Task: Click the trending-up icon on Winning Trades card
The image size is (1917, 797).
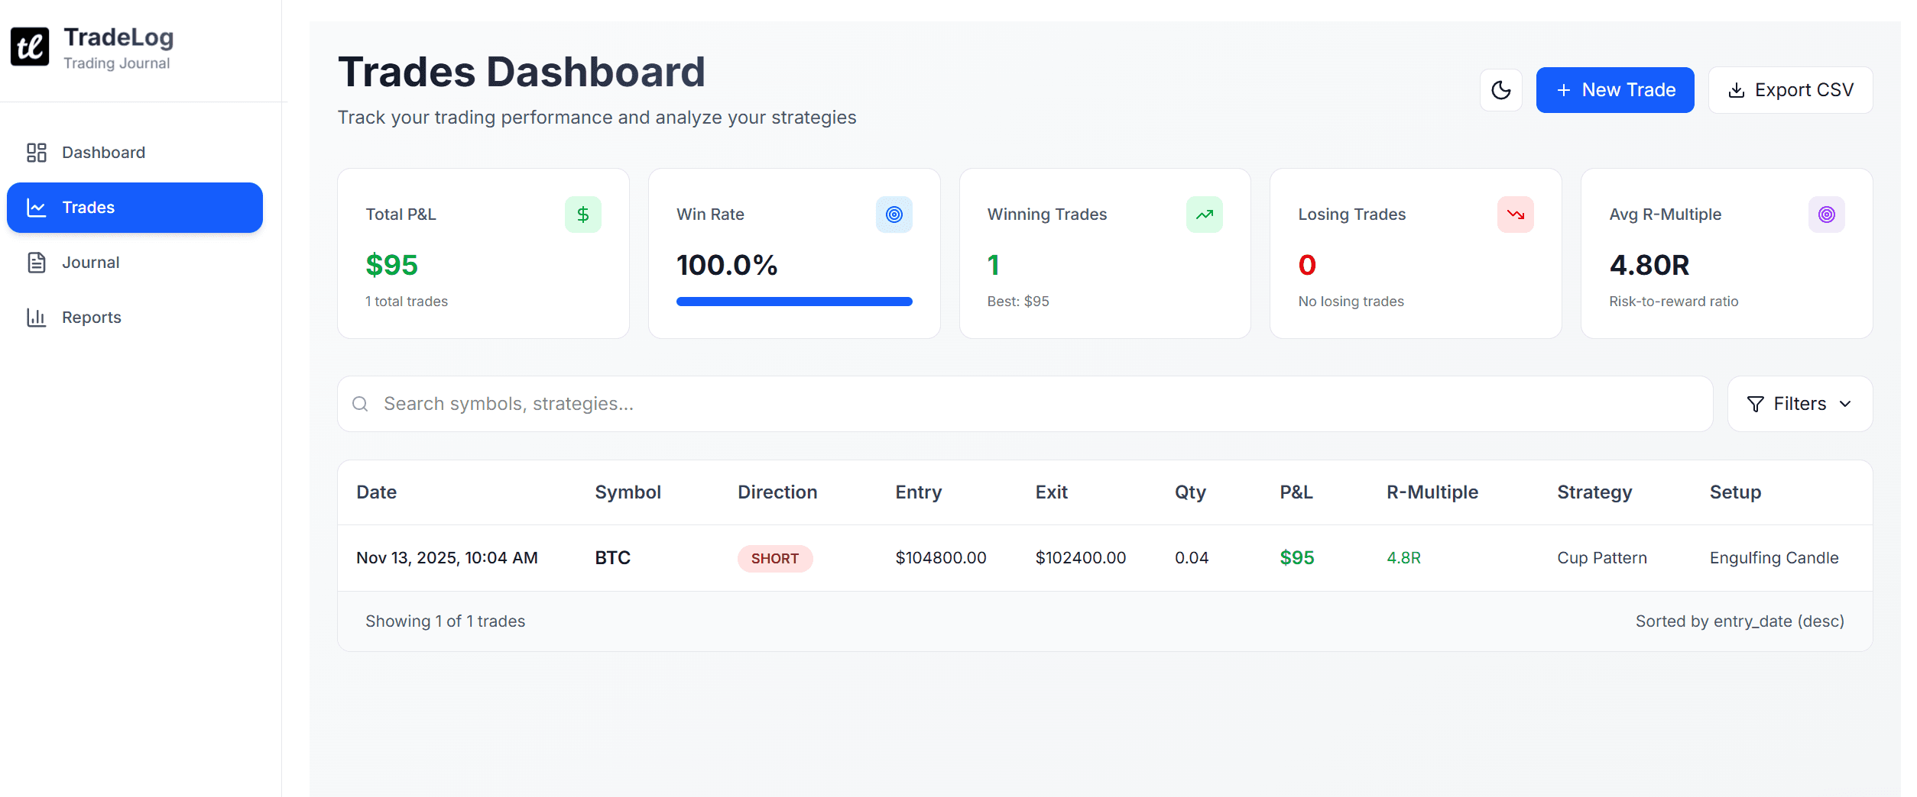Action: pos(1205,215)
